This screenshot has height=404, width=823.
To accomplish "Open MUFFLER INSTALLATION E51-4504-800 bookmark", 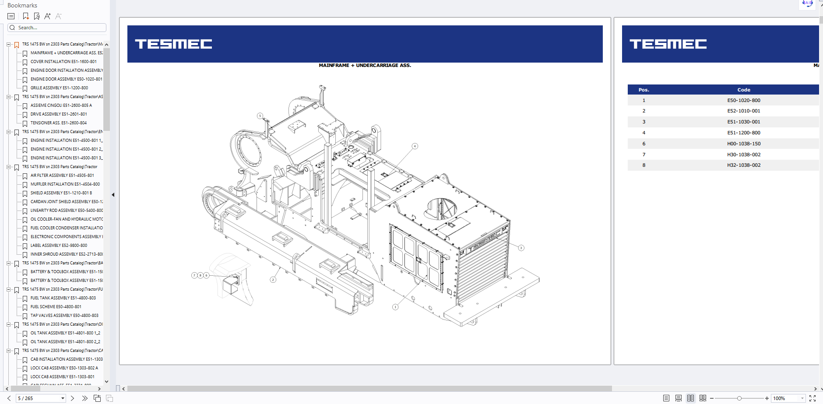I will click(65, 184).
